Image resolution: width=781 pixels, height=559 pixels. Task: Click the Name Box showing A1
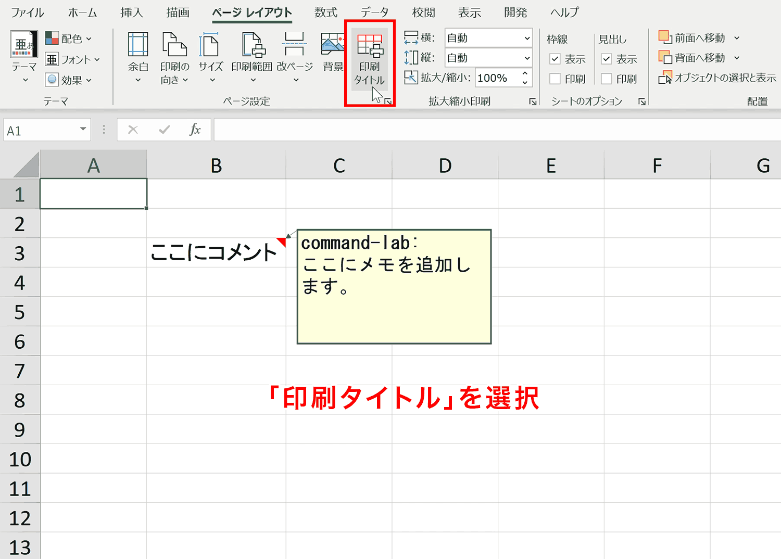click(41, 130)
